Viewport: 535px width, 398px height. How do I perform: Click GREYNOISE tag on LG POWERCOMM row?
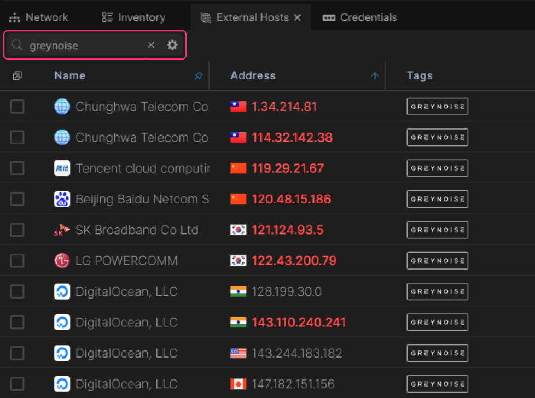coord(437,261)
